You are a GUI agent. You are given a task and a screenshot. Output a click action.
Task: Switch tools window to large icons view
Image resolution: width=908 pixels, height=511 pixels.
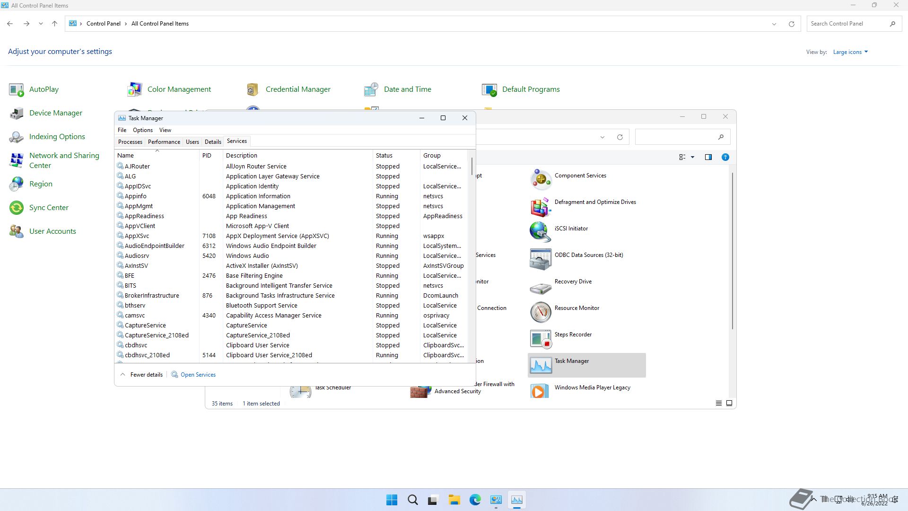click(x=729, y=404)
